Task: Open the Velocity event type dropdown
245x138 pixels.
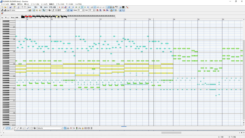Action: pyautogui.click(x=50, y=128)
